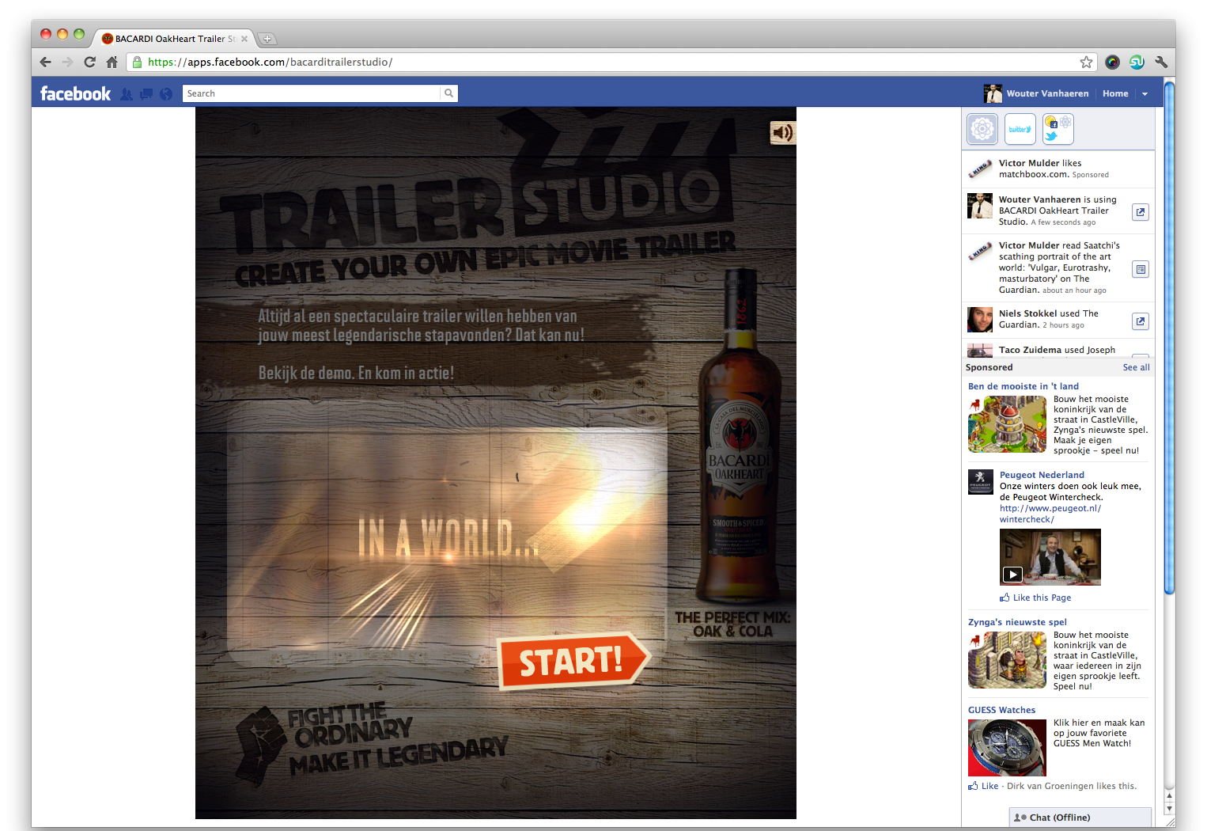Open the bird and gear app icon

click(x=1058, y=128)
